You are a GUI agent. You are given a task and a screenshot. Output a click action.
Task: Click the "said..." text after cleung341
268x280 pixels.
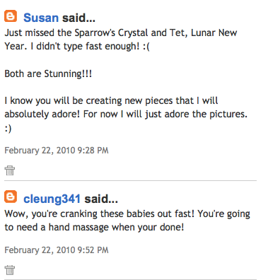[101, 199]
